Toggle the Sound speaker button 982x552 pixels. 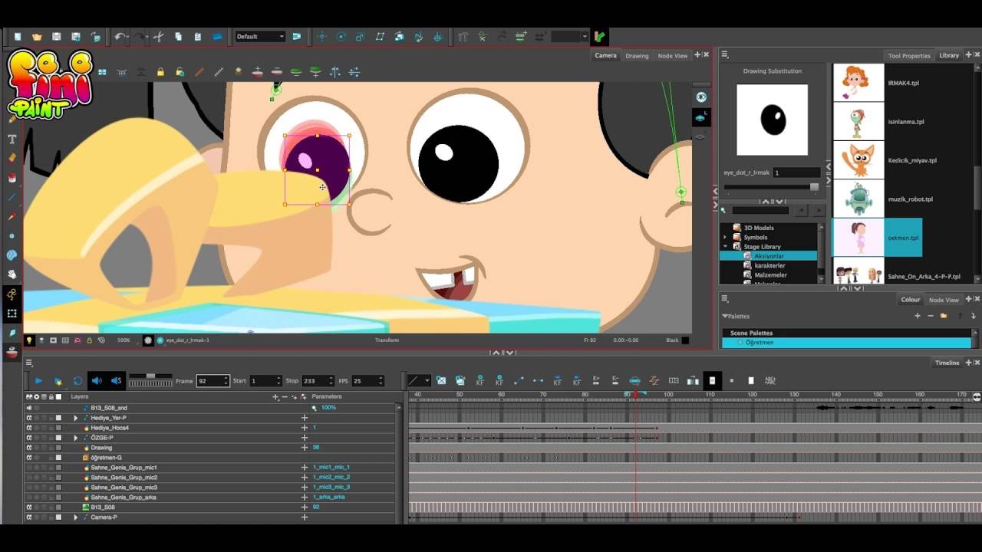[x=97, y=380]
